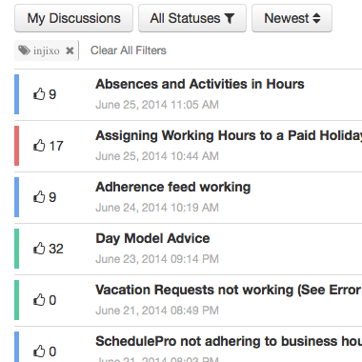Clear All Filters
Viewport: 362px width, 362px height.
pyautogui.click(x=129, y=50)
